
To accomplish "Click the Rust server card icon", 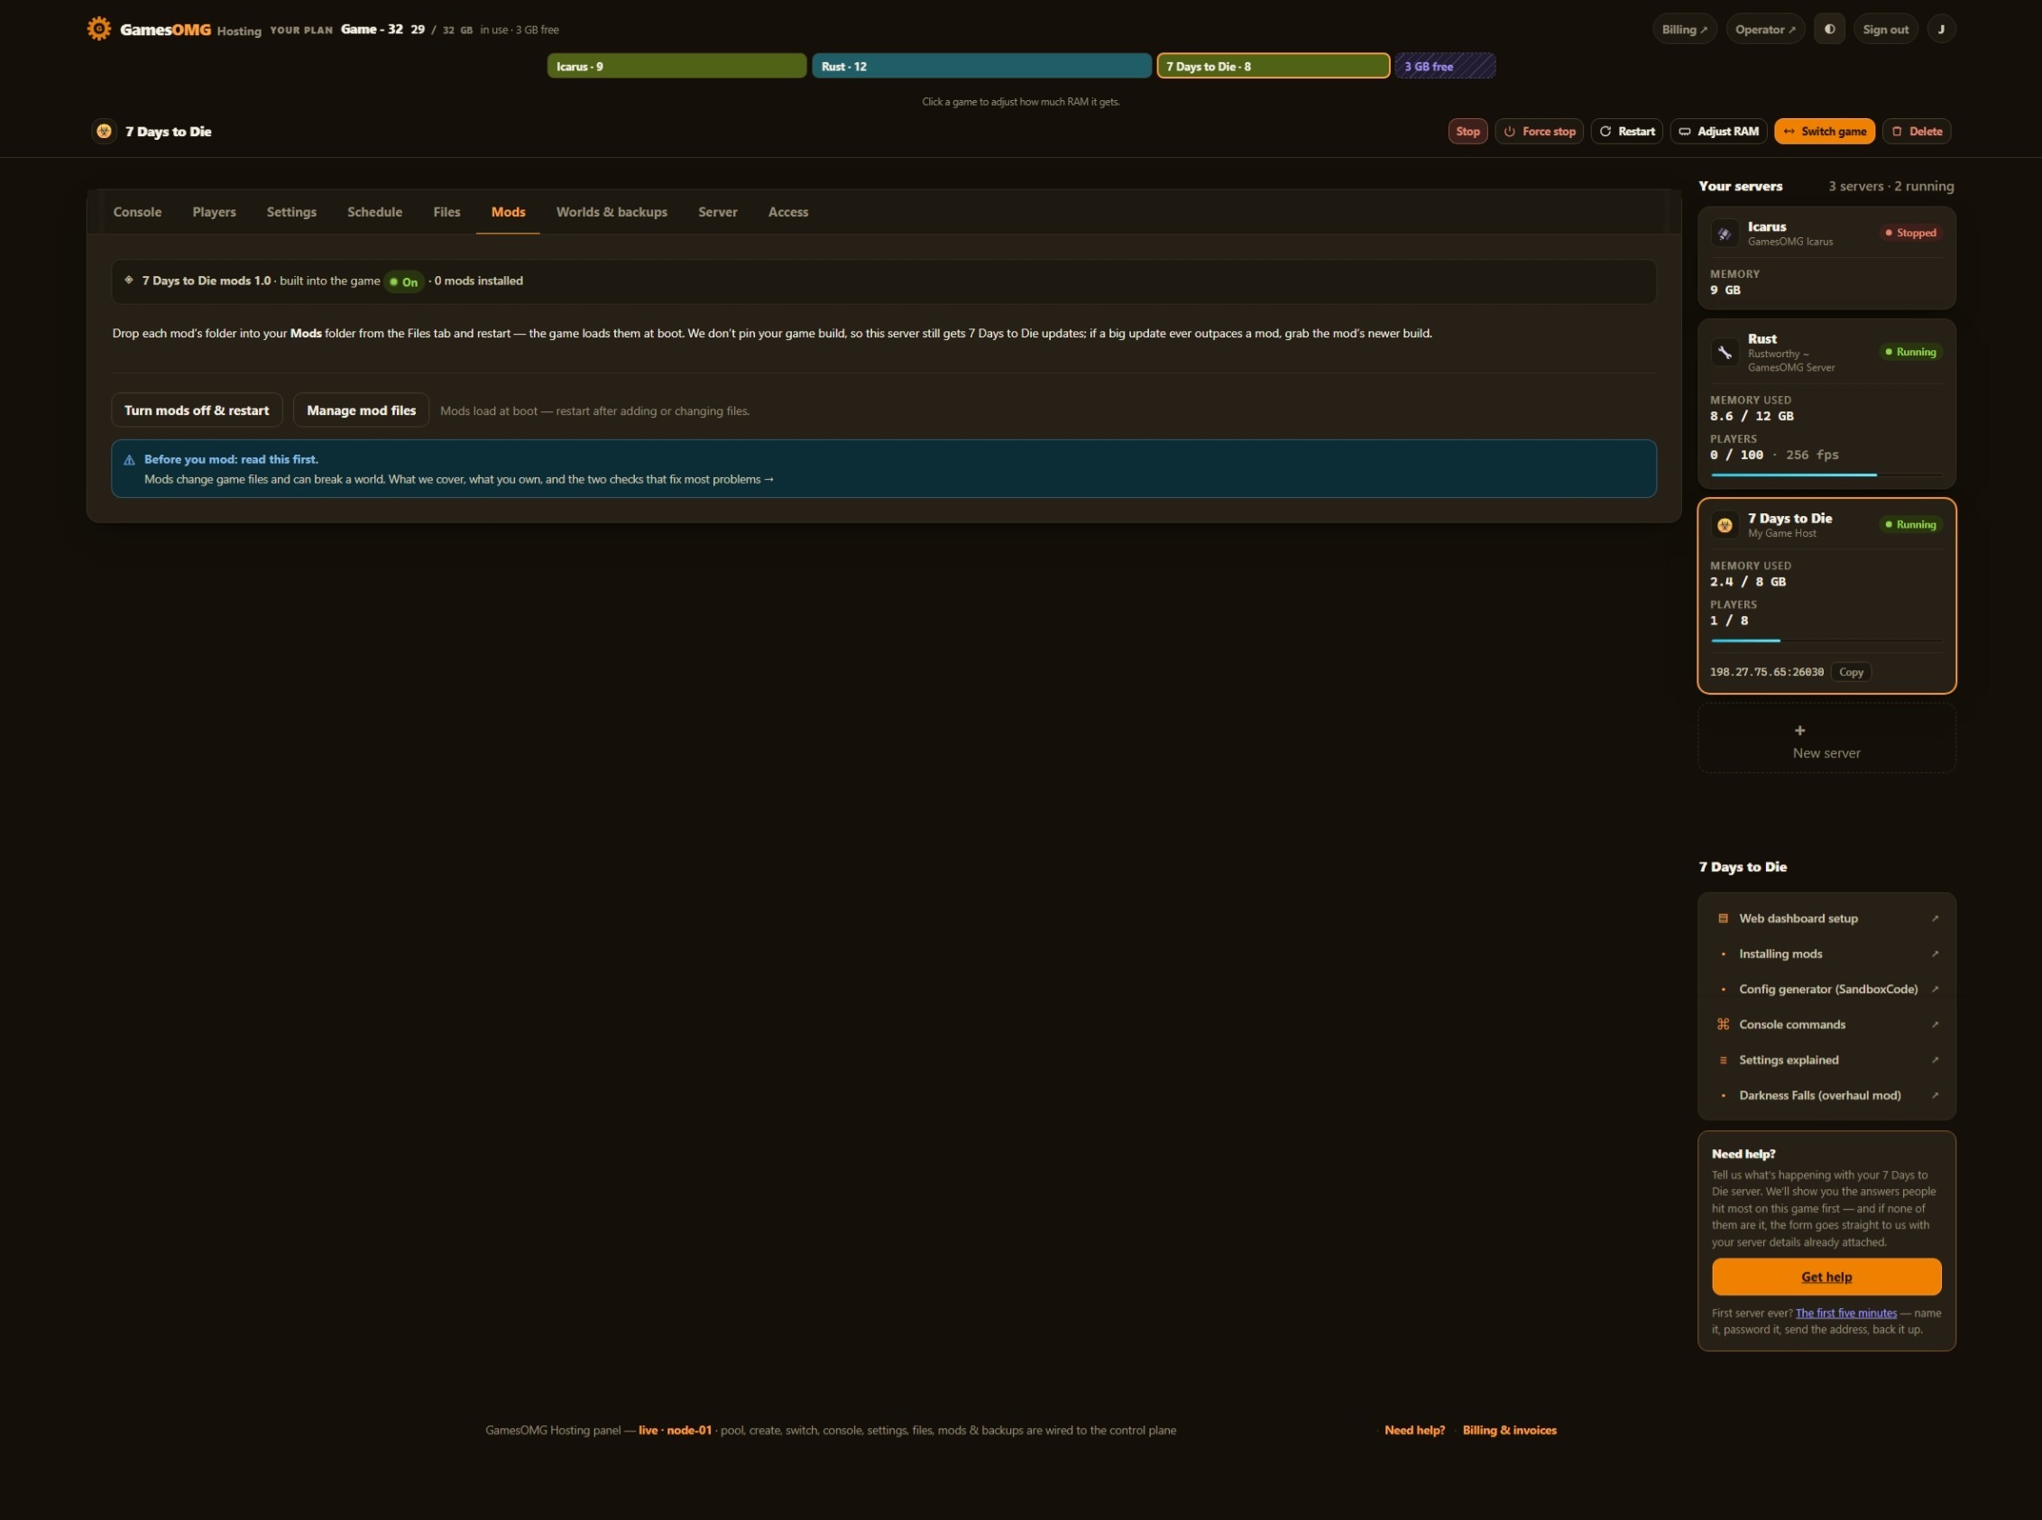I will 1725,353.
